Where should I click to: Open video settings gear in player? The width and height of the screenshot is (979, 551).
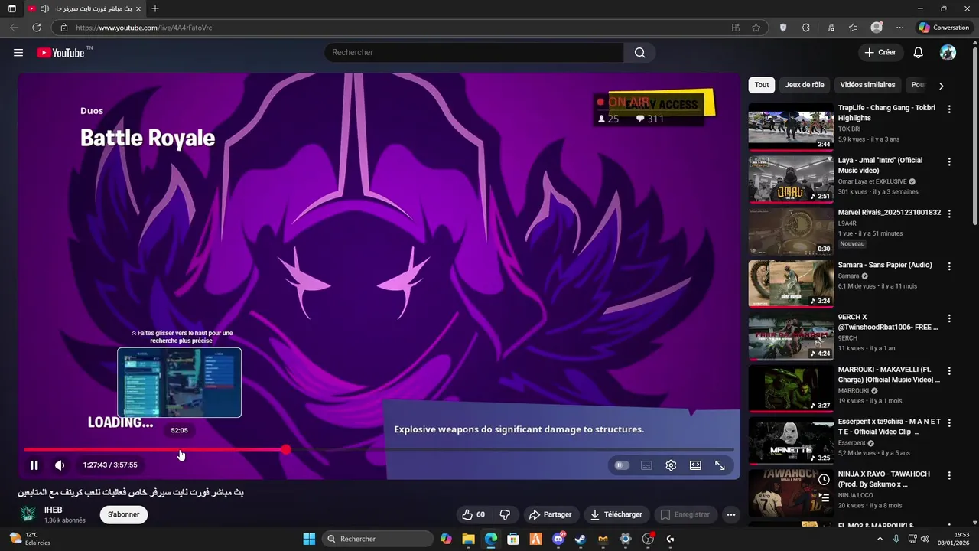671,465
